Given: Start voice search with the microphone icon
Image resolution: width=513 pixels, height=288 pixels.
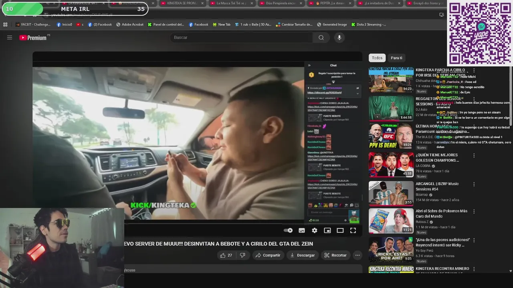Looking at the screenshot, I should pos(339,38).
